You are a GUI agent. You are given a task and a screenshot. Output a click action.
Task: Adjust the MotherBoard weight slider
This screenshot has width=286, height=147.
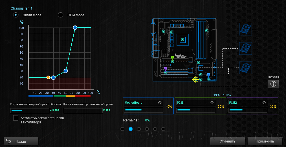click(143, 110)
